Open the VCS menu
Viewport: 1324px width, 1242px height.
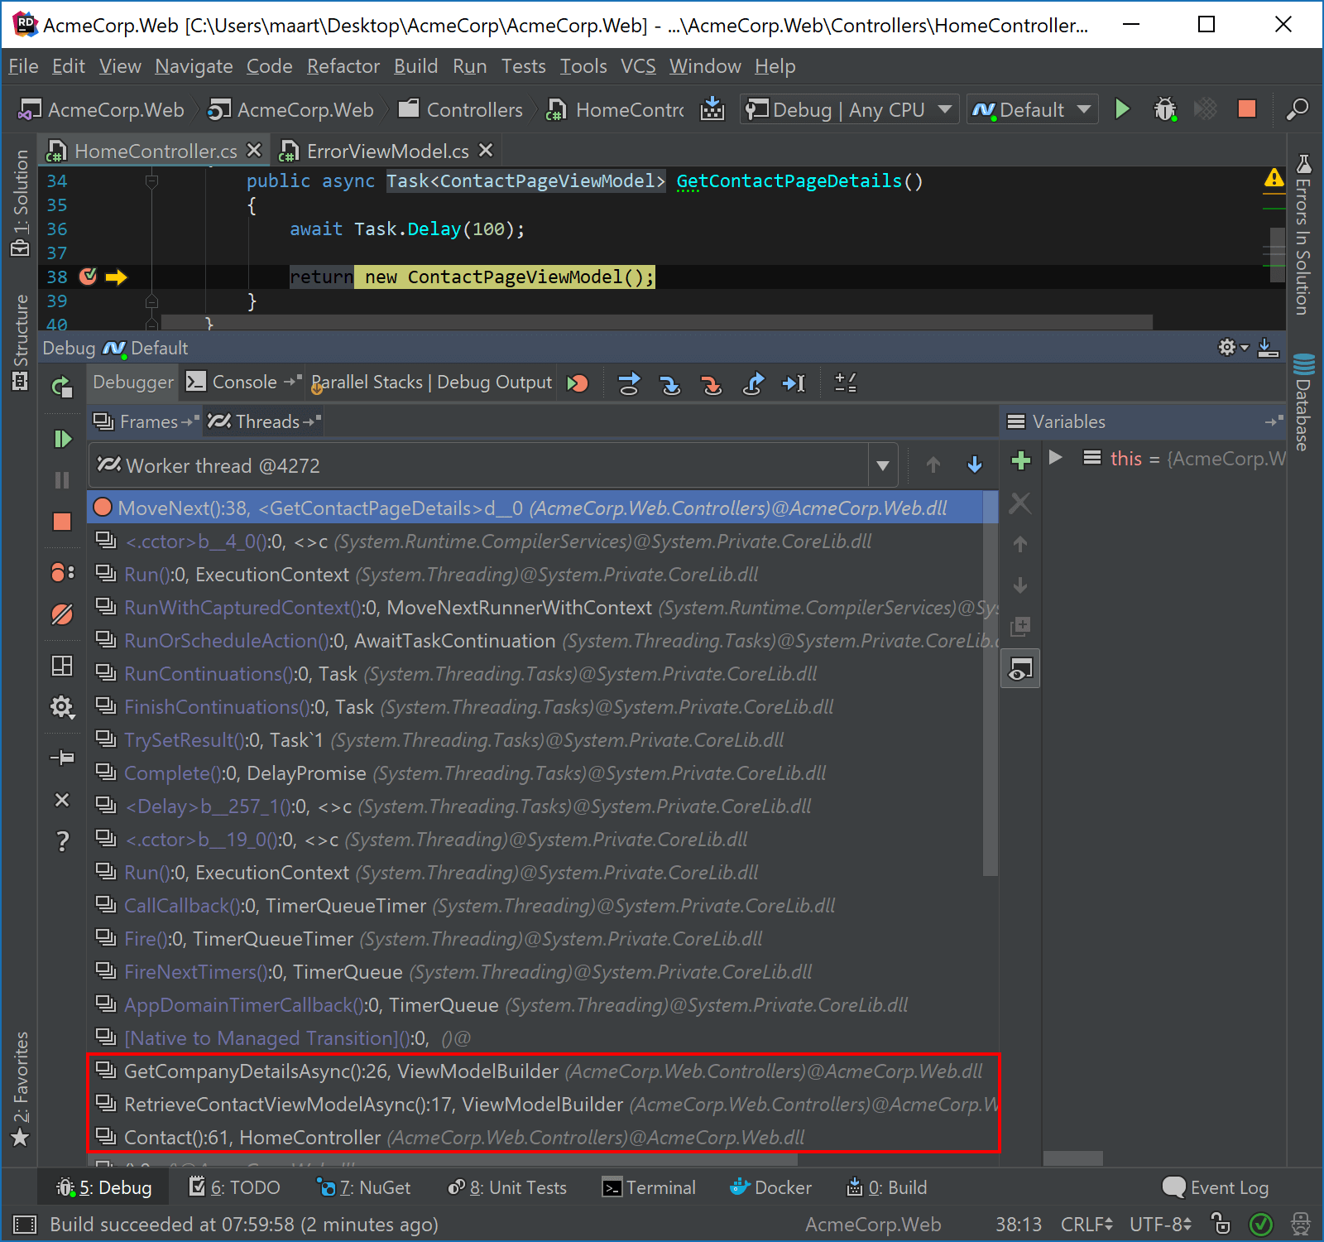point(638,66)
